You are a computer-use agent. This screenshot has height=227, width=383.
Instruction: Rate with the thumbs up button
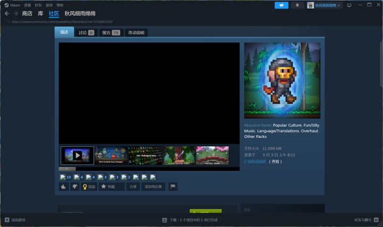pos(64,187)
